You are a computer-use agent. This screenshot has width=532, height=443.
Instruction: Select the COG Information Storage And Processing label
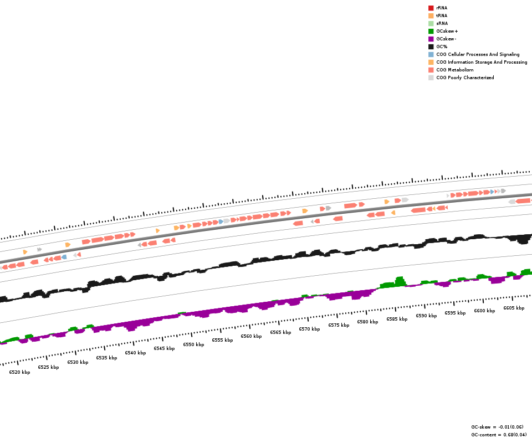point(482,62)
